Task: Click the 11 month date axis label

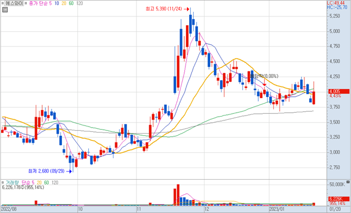Action: 139,209
